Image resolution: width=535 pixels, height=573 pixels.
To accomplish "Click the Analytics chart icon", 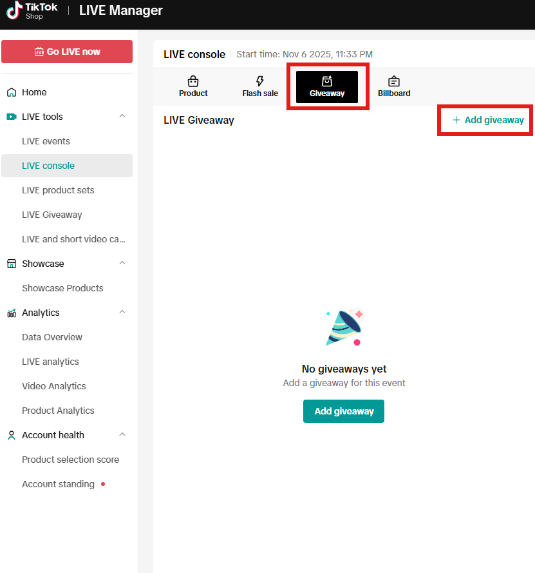I will (12, 313).
